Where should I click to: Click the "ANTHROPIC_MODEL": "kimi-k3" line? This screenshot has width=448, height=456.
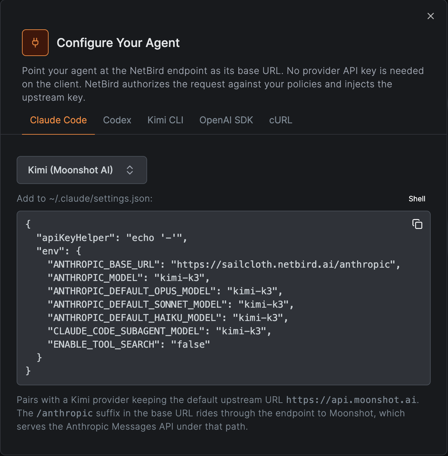[x=128, y=278]
